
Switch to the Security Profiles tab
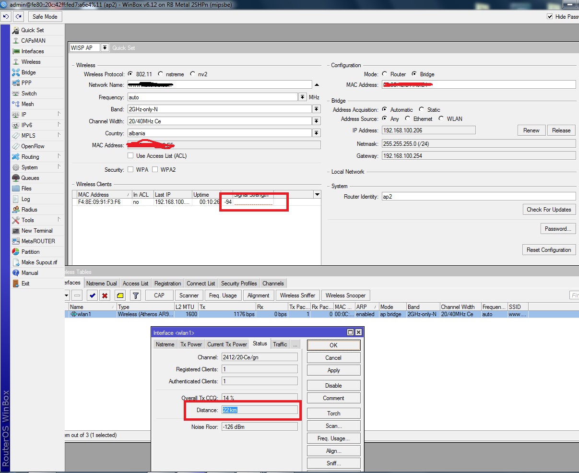(239, 284)
